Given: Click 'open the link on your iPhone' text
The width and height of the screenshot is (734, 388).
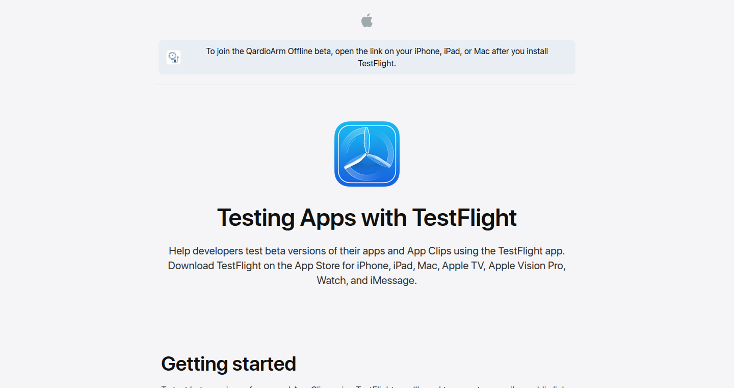Looking at the screenshot, I should pyautogui.click(x=387, y=51).
